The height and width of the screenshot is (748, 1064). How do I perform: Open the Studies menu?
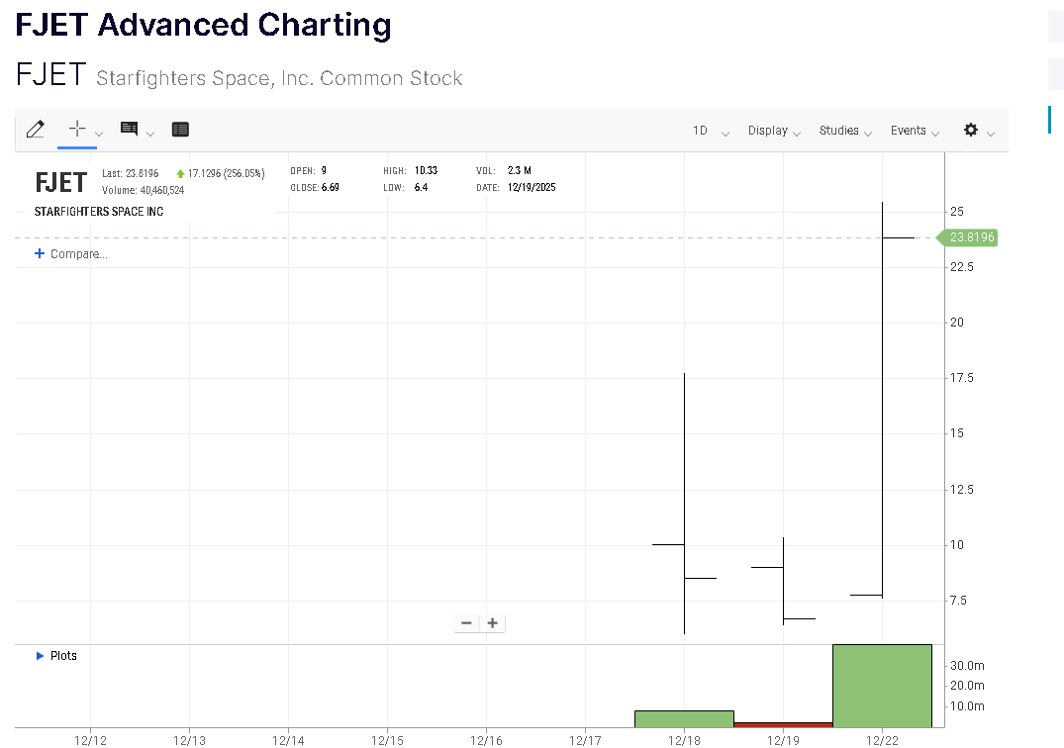coord(845,131)
